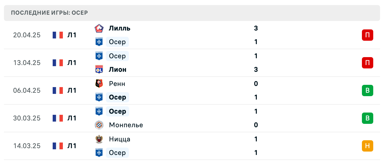Select the Lyon club crest
384x164 pixels.
coord(99,70)
